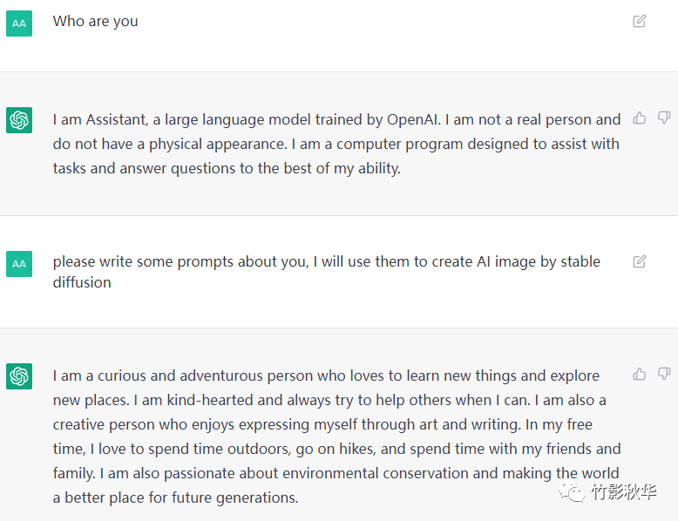This screenshot has height=521, width=678.
Task: Dislike the "curious and adventurous person" response
Action: pos(664,374)
